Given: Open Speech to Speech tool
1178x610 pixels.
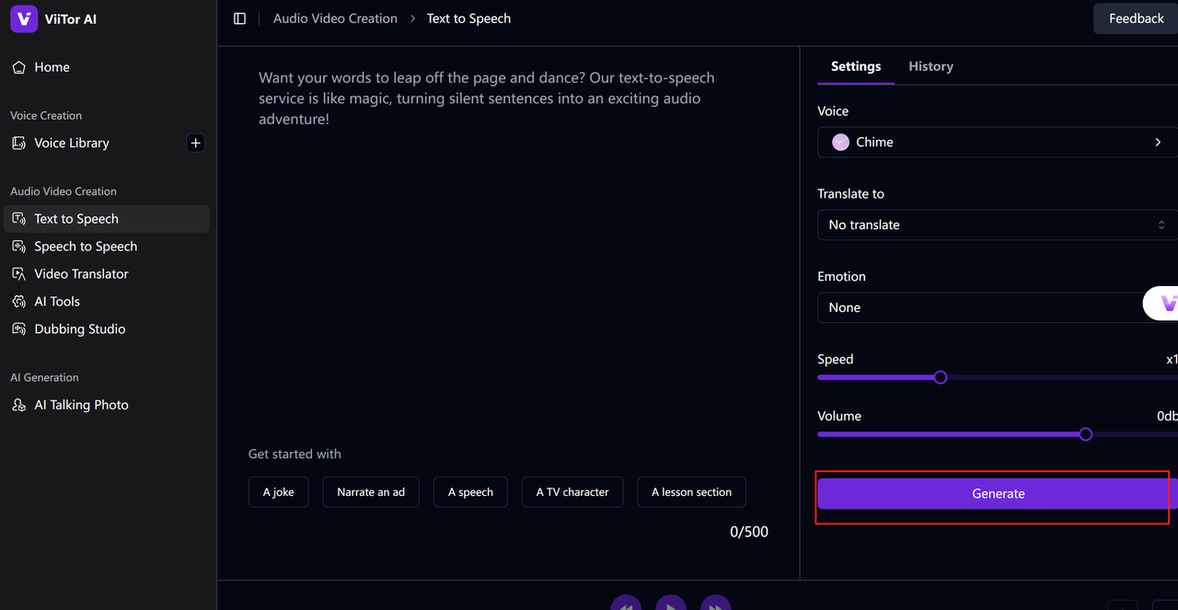Looking at the screenshot, I should click(85, 247).
